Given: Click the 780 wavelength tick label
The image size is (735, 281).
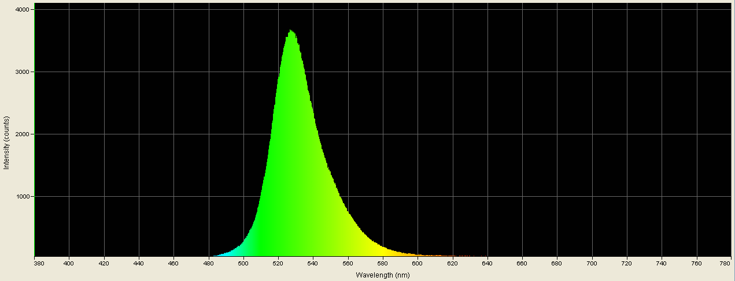Looking at the screenshot, I should (726, 263).
